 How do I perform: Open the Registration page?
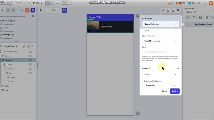click(x=8, y=31)
